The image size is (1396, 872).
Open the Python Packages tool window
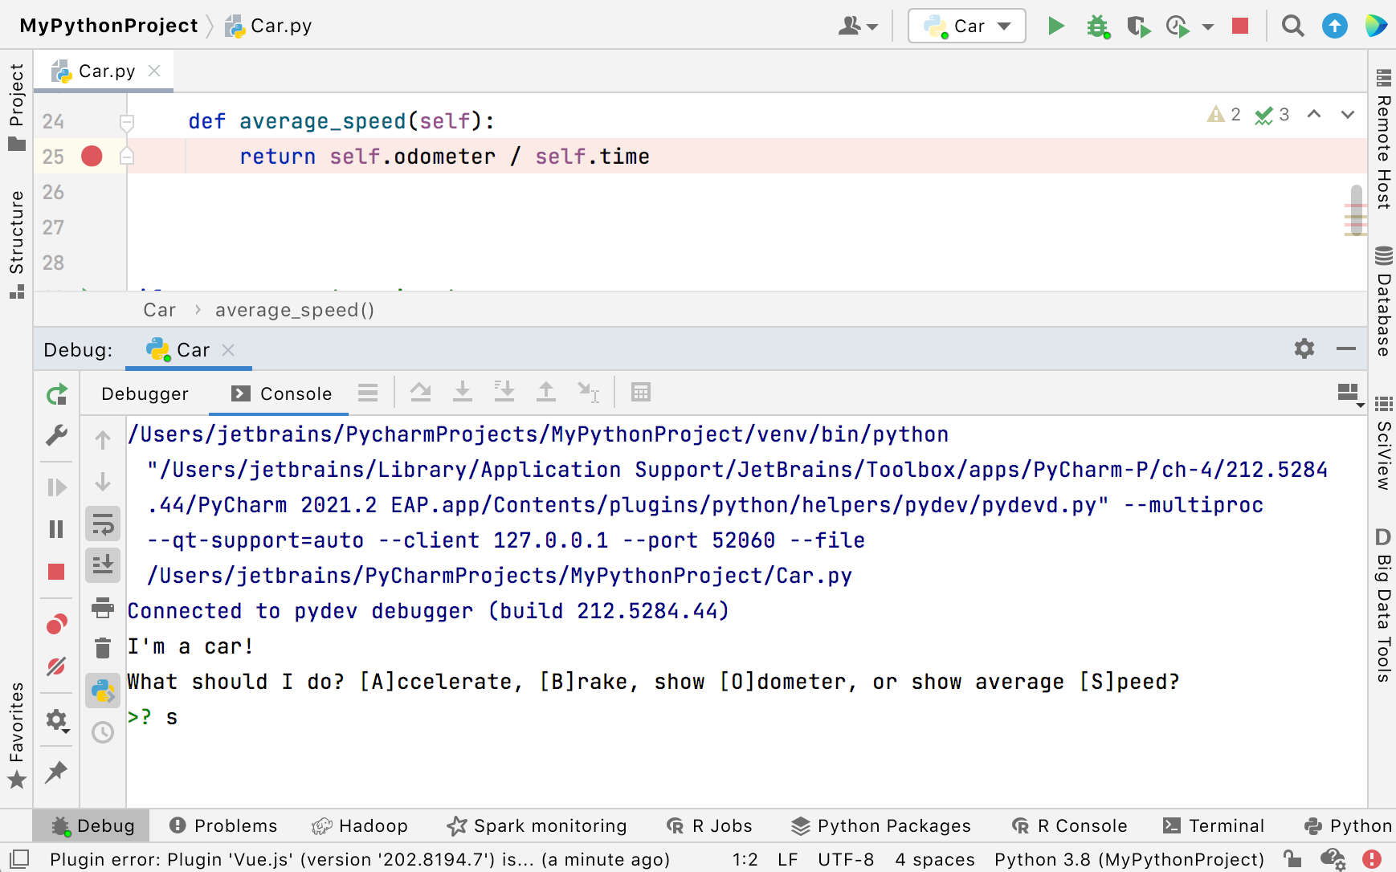point(881,825)
